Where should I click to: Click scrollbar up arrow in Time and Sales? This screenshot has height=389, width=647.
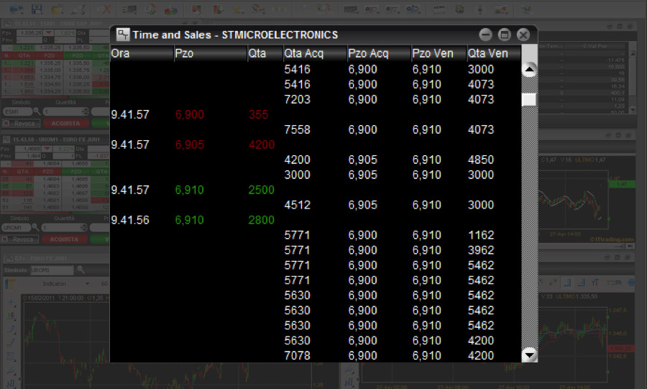[529, 69]
